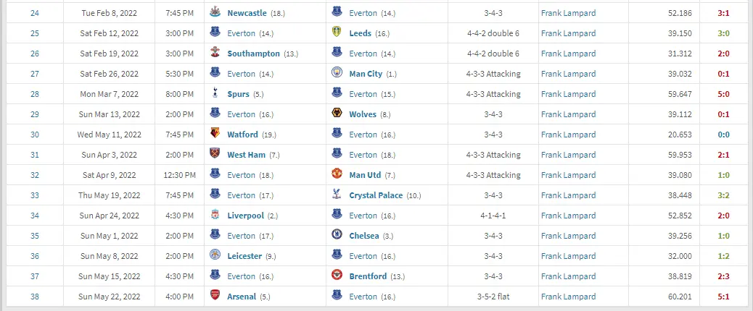
Task: Click the Wolves club crest icon
Action: [337, 114]
